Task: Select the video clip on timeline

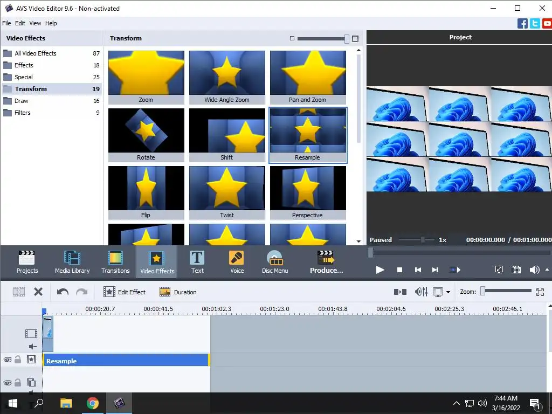Action: coord(48,334)
